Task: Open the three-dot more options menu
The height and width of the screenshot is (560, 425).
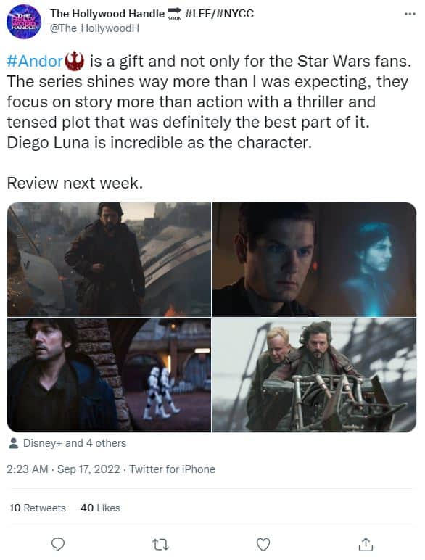Action: pyautogui.click(x=410, y=14)
